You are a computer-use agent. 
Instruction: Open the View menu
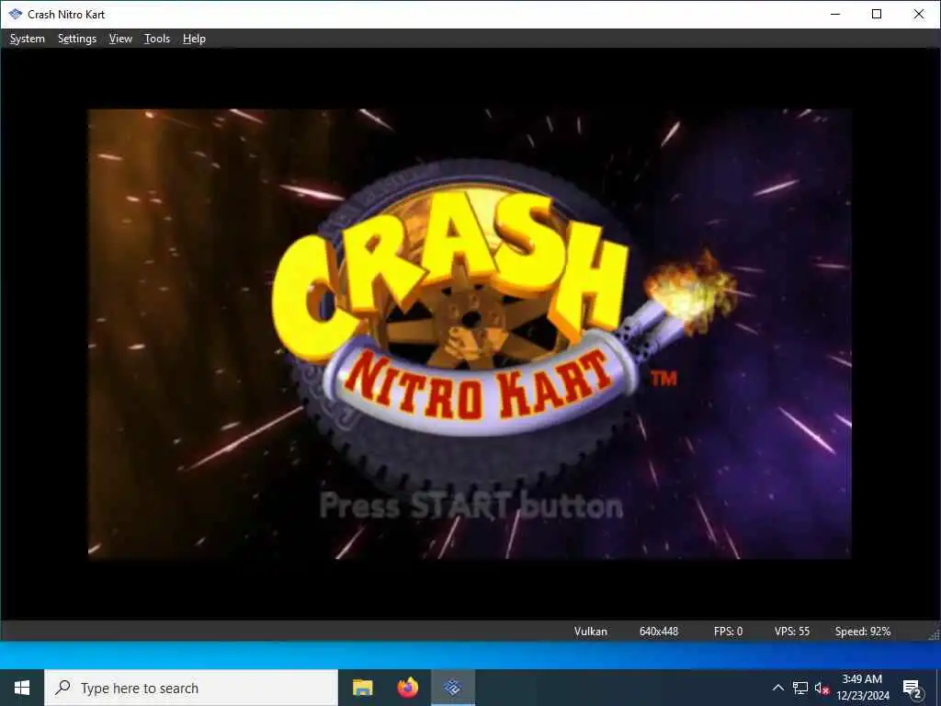(120, 39)
